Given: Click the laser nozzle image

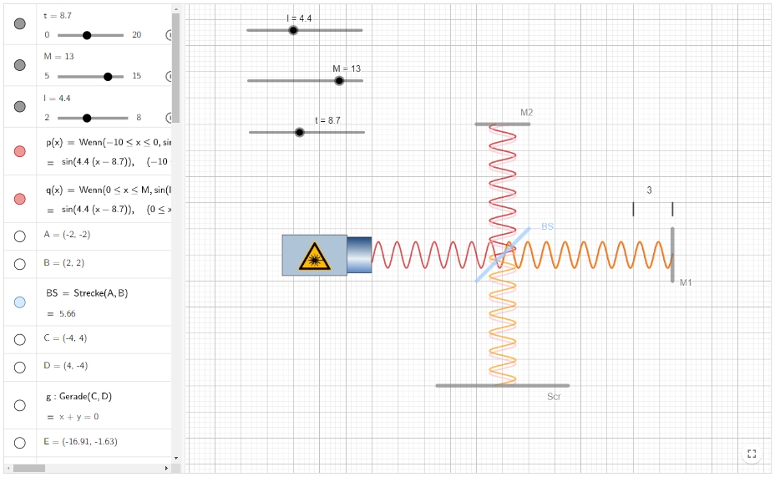Looking at the screenshot, I should click(x=359, y=255).
